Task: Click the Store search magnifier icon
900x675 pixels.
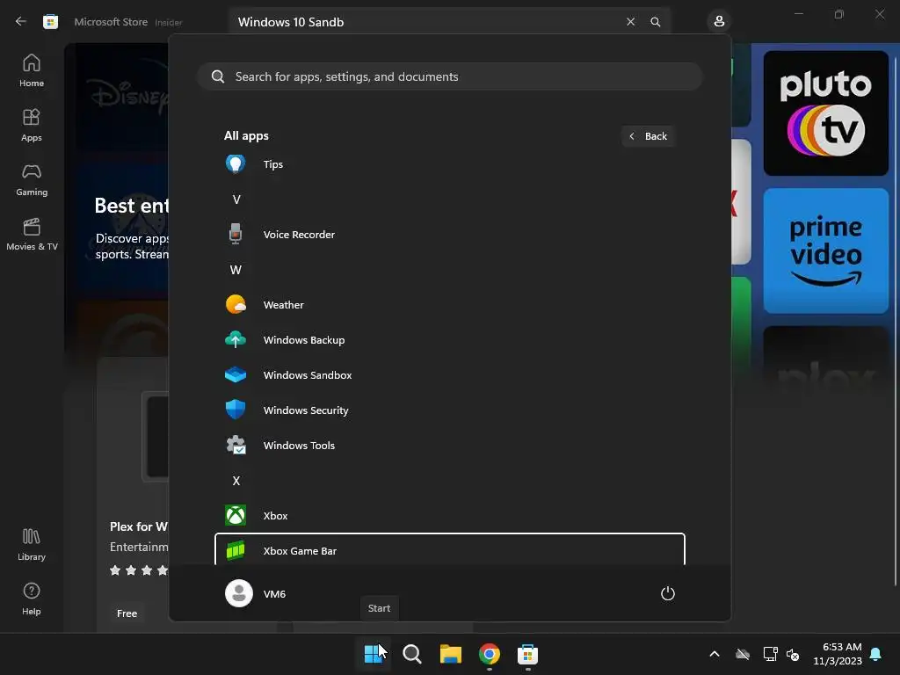Action: pos(656,22)
